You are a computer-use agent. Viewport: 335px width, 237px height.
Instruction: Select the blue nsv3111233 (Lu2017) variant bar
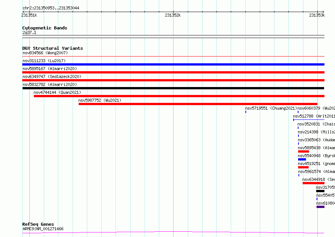tap(173, 64)
